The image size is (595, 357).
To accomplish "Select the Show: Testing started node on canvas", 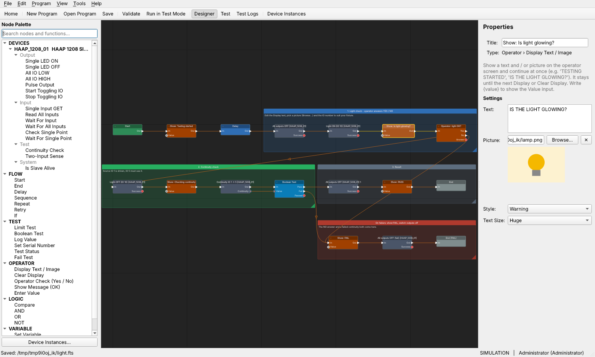I will pyautogui.click(x=181, y=131).
